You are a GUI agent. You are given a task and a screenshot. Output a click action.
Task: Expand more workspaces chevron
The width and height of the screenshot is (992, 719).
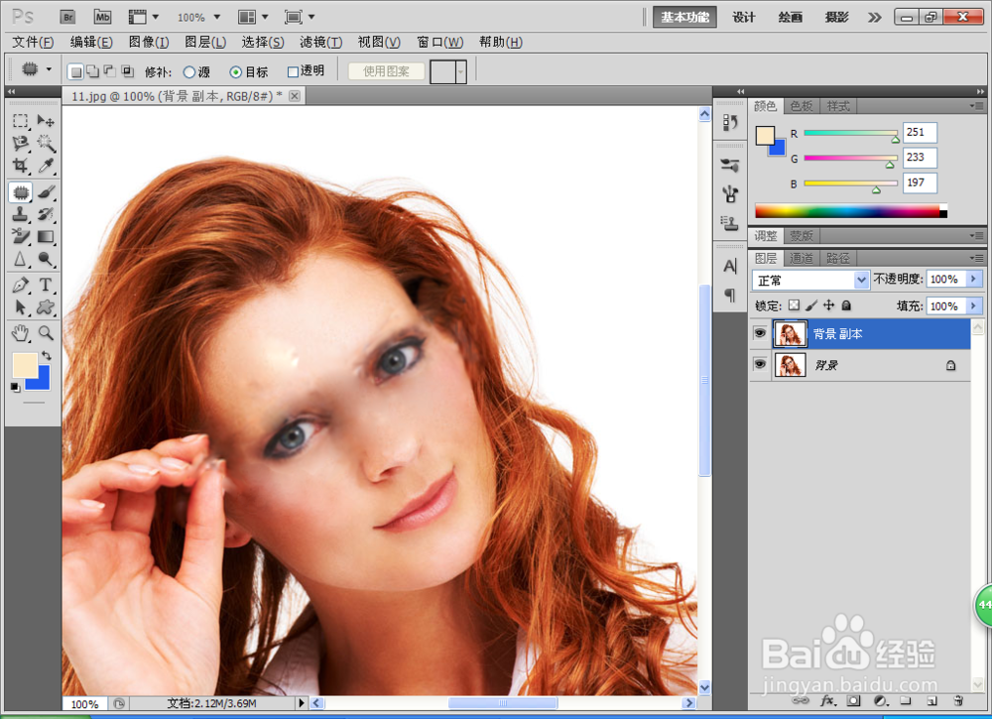(874, 17)
